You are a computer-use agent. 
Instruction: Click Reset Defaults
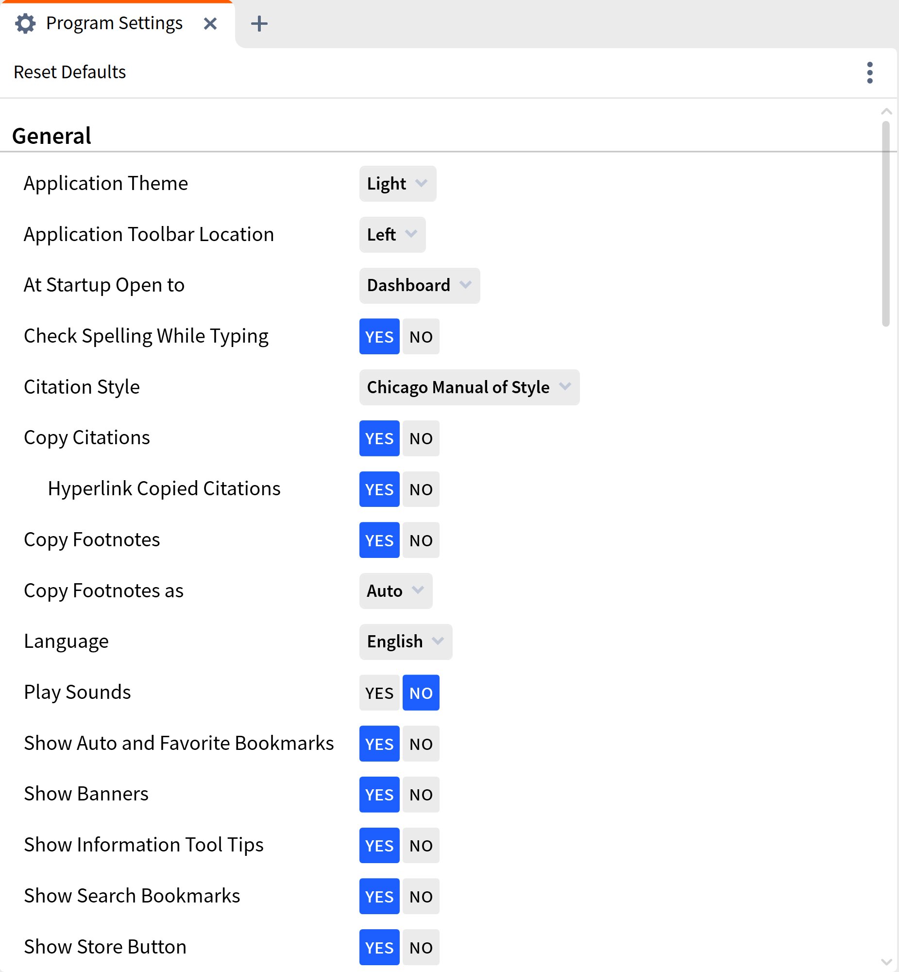pyautogui.click(x=69, y=72)
